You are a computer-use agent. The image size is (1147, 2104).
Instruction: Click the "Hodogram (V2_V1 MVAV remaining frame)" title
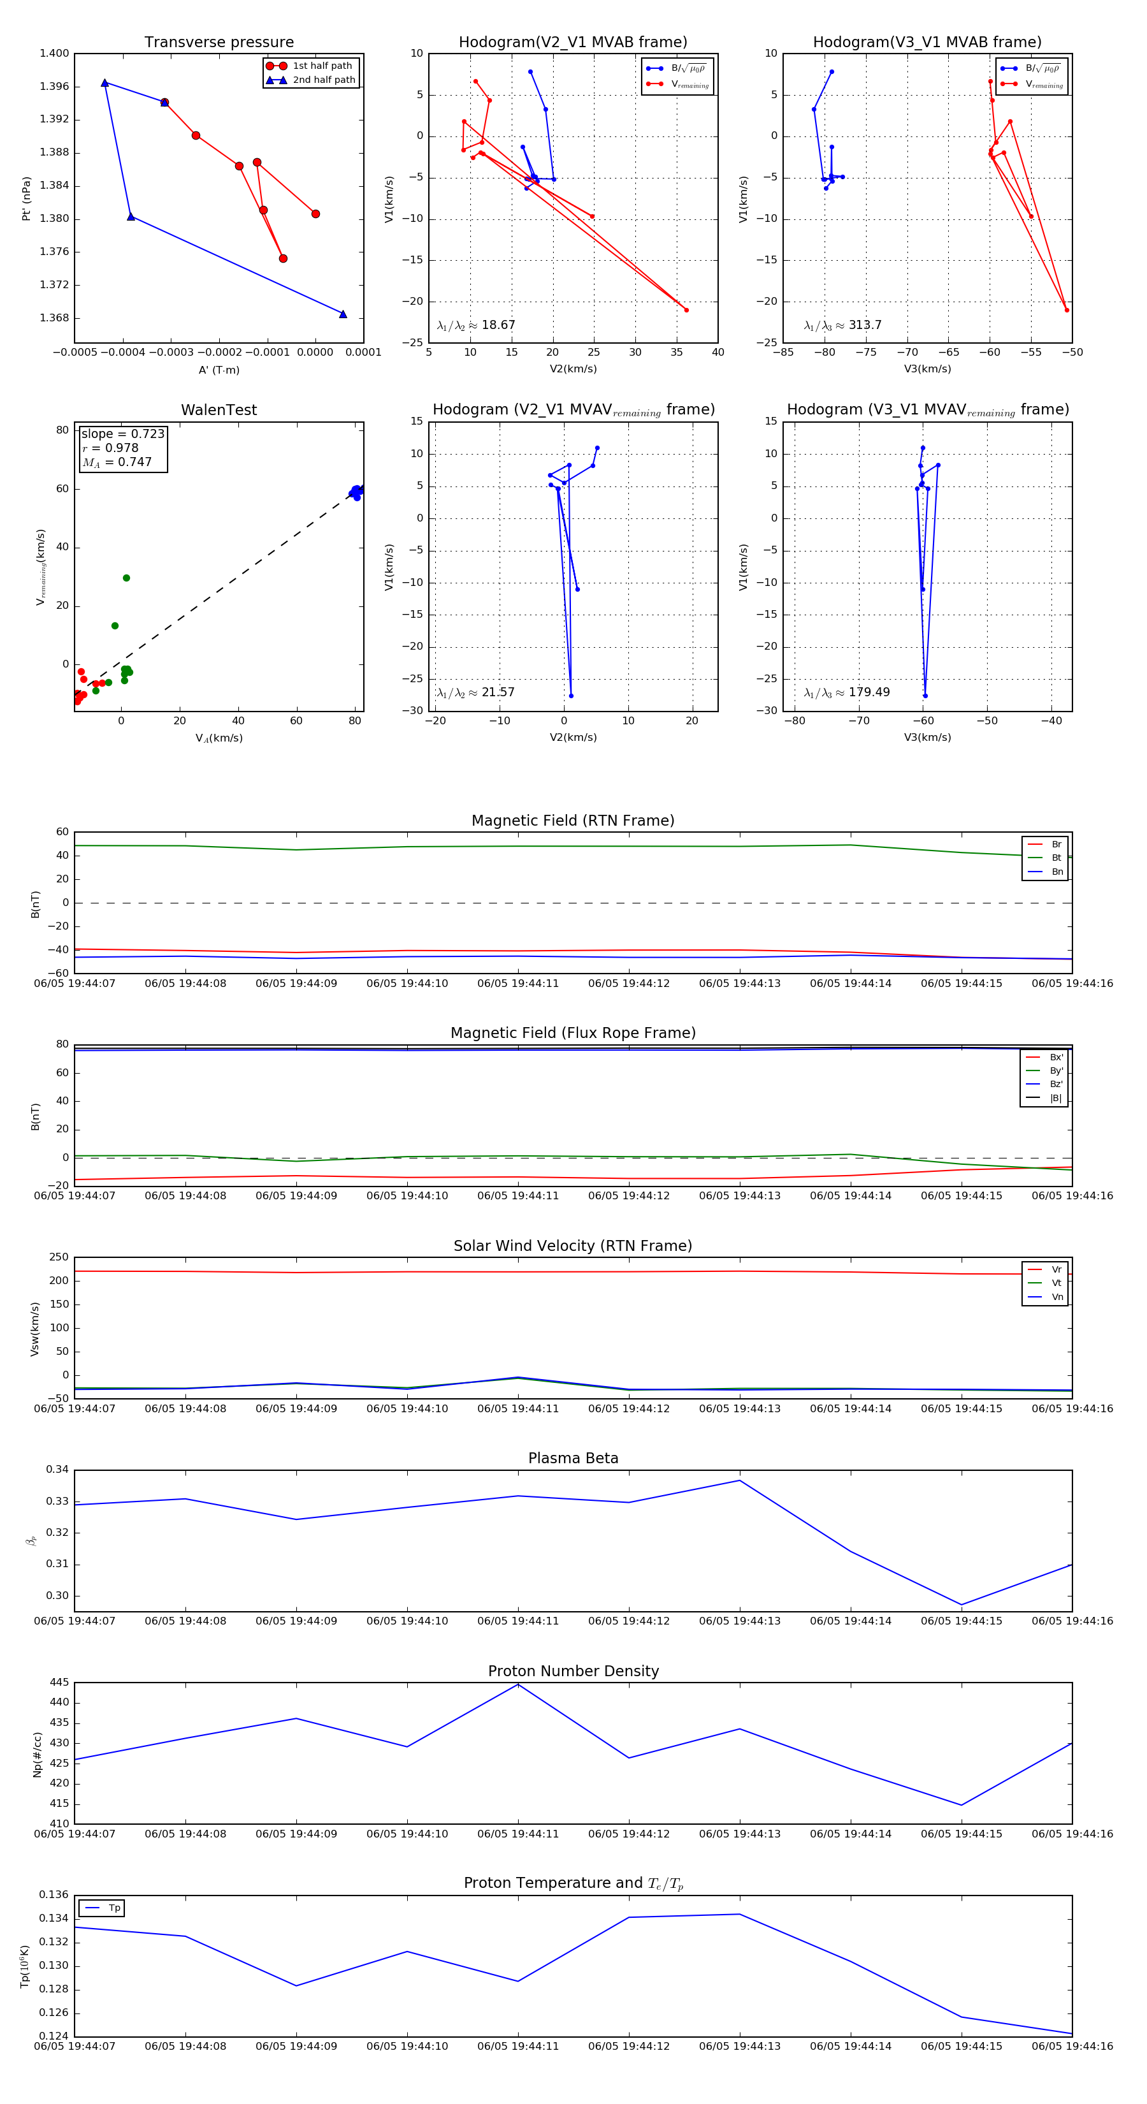[x=573, y=410]
